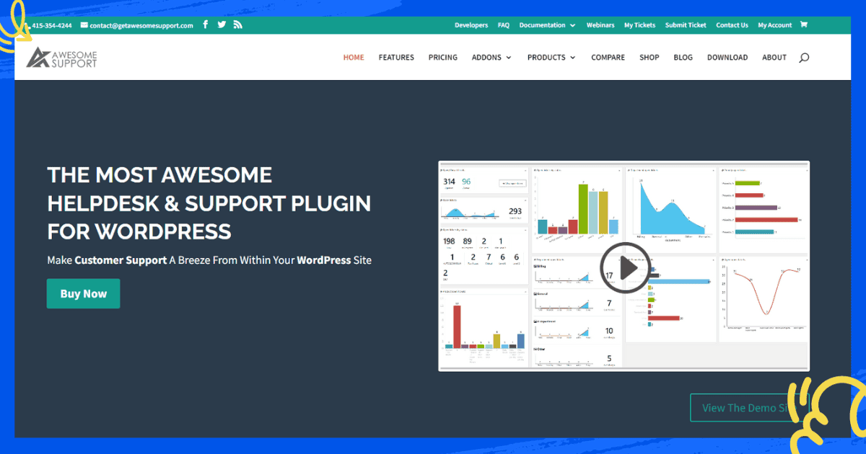
Task: Click the email envelope contact address
Action: click(x=137, y=25)
